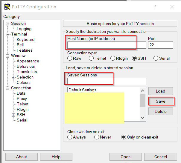Image resolution: width=181 pixels, height=163 pixels.
Task: Collapse the Connection tree node
Action: (x=7, y=88)
